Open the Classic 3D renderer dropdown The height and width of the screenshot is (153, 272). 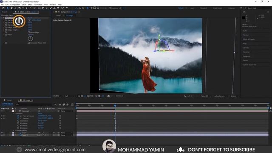coord(206,96)
